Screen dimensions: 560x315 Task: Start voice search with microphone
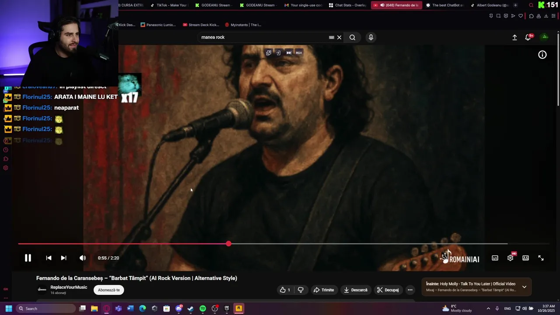pos(371,37)
